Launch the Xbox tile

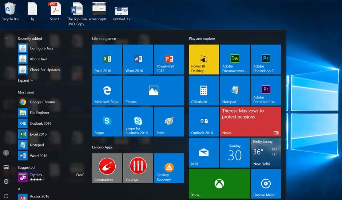(x=219, y=184)
